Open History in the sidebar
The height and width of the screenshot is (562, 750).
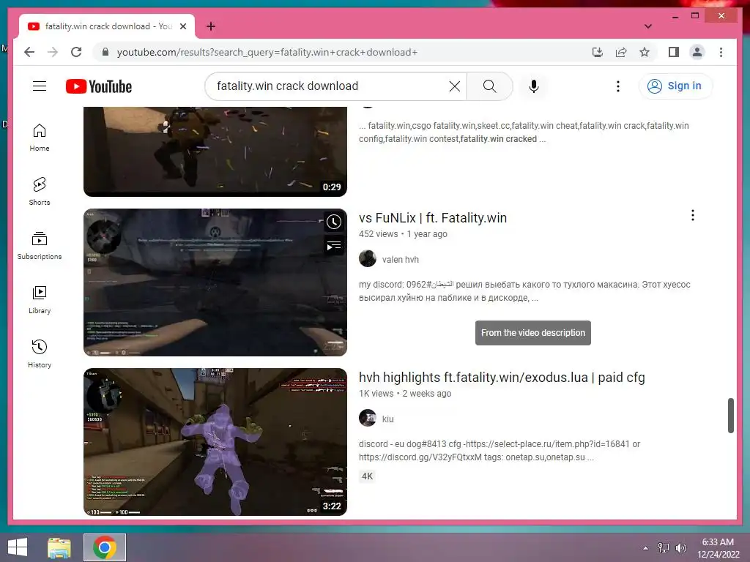point(40,353)
